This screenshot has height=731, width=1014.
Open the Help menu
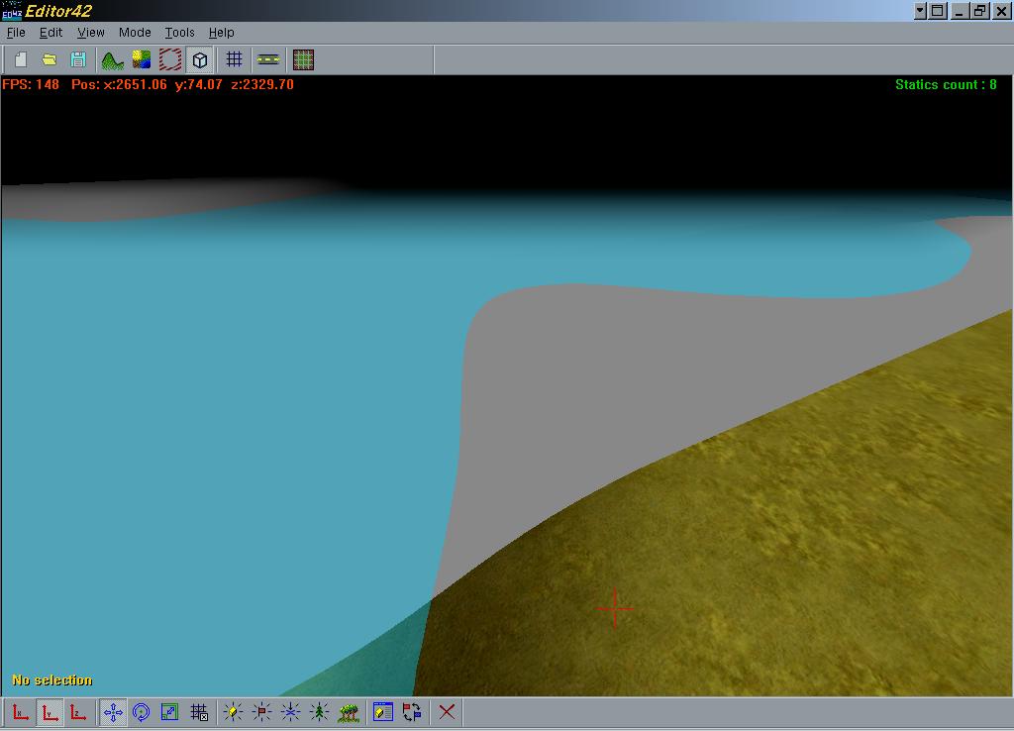coord(221,33)
